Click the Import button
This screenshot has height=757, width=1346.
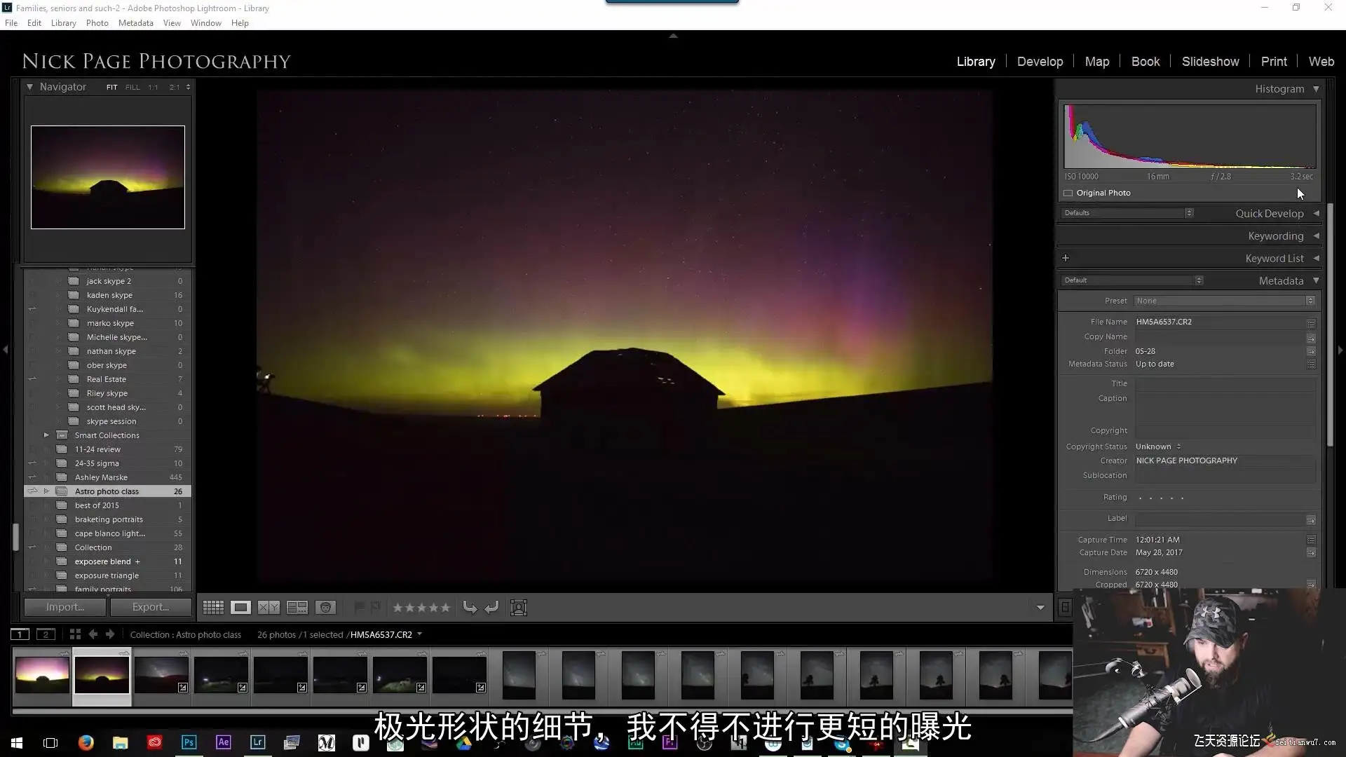coord(65,607)
